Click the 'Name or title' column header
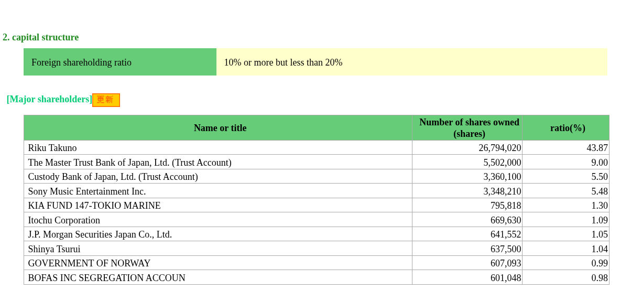 (x=220, y=128)
